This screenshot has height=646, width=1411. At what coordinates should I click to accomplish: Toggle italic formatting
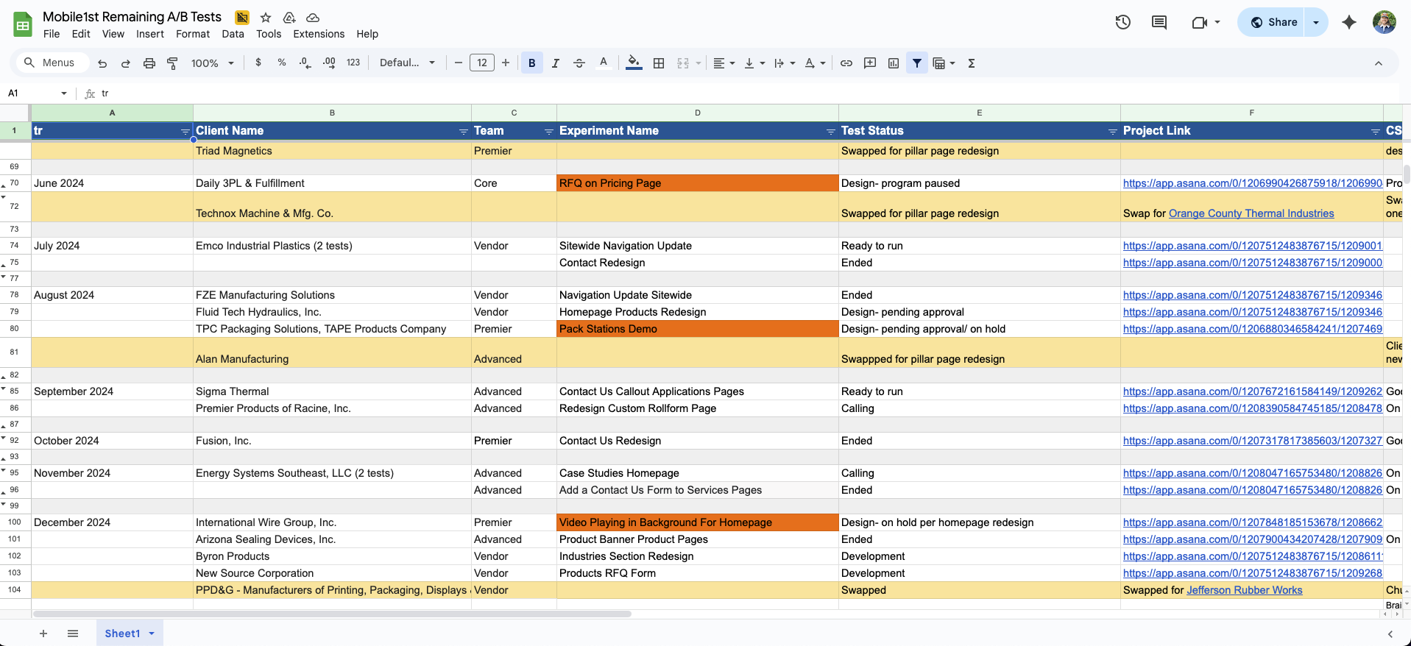pyautogui.click(x=556, y=63)
